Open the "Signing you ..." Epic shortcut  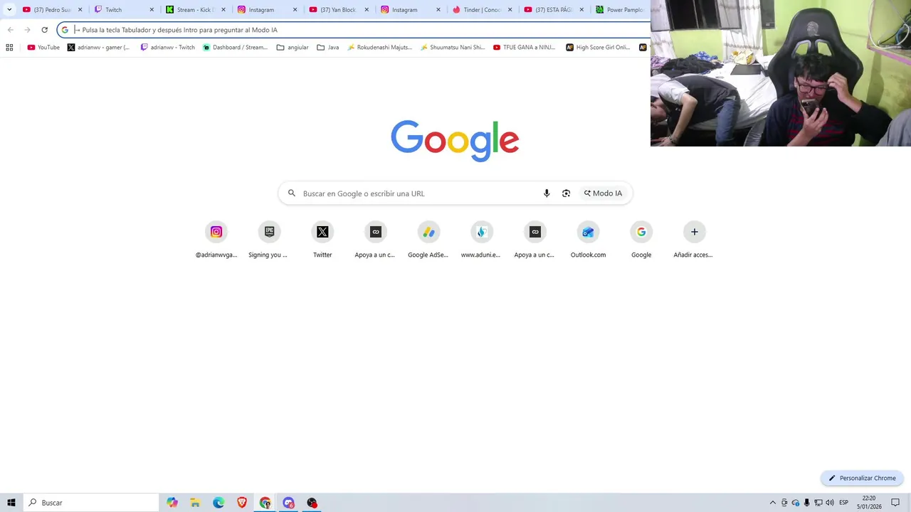click(269, 240)
